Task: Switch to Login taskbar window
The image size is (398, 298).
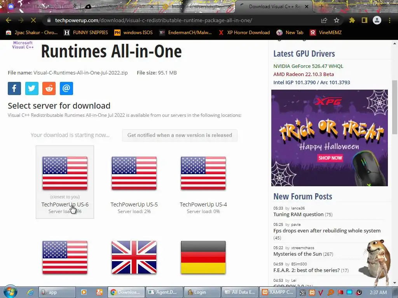Action: click(202, 292)
